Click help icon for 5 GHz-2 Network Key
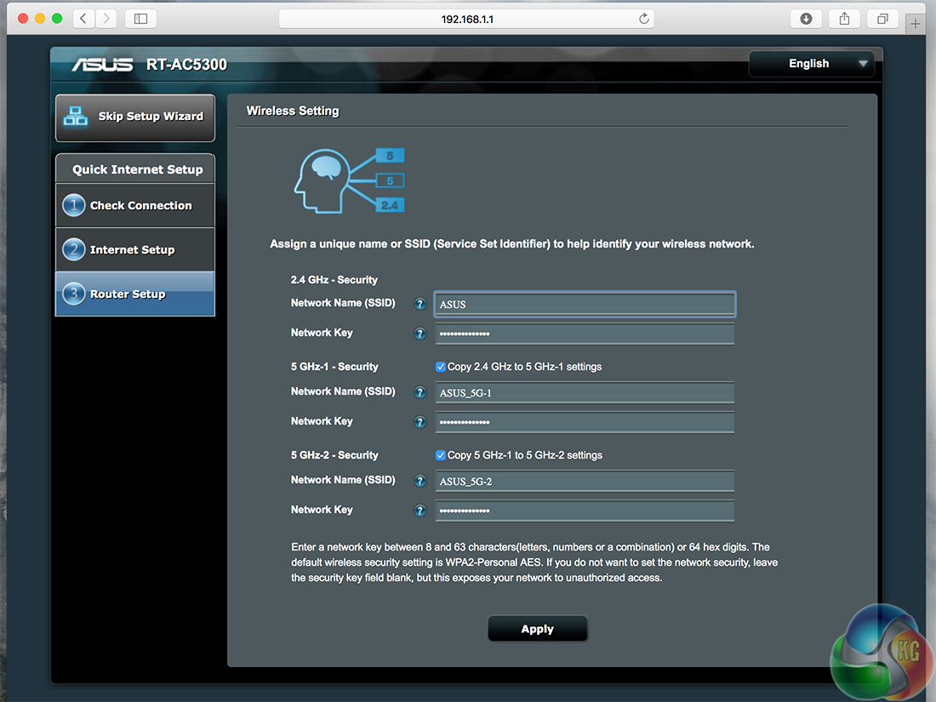This screenshot has height=702, width=936. coord(420,511)
